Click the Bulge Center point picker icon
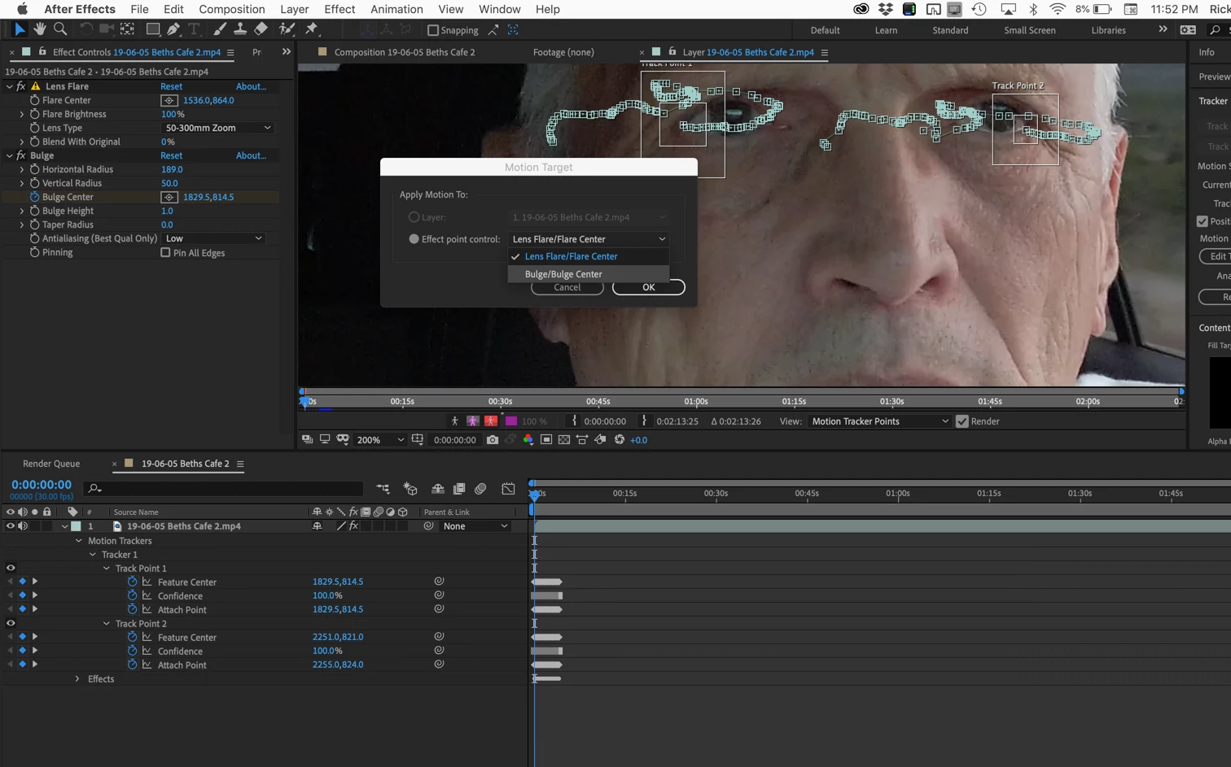1231x767 pixels. click(x=169, y=197)
